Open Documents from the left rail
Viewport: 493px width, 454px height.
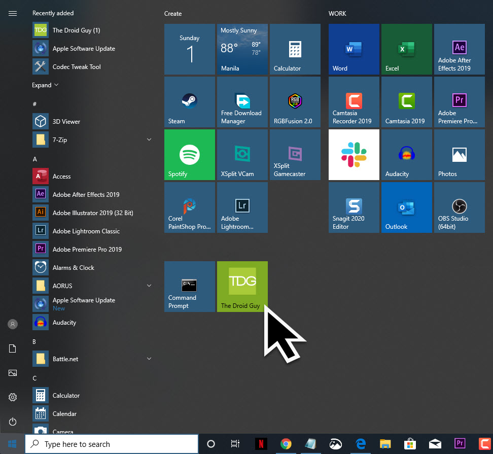click(x=13, y=348)
